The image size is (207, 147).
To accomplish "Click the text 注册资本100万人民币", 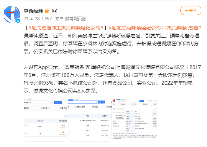I will pos(65,75).
